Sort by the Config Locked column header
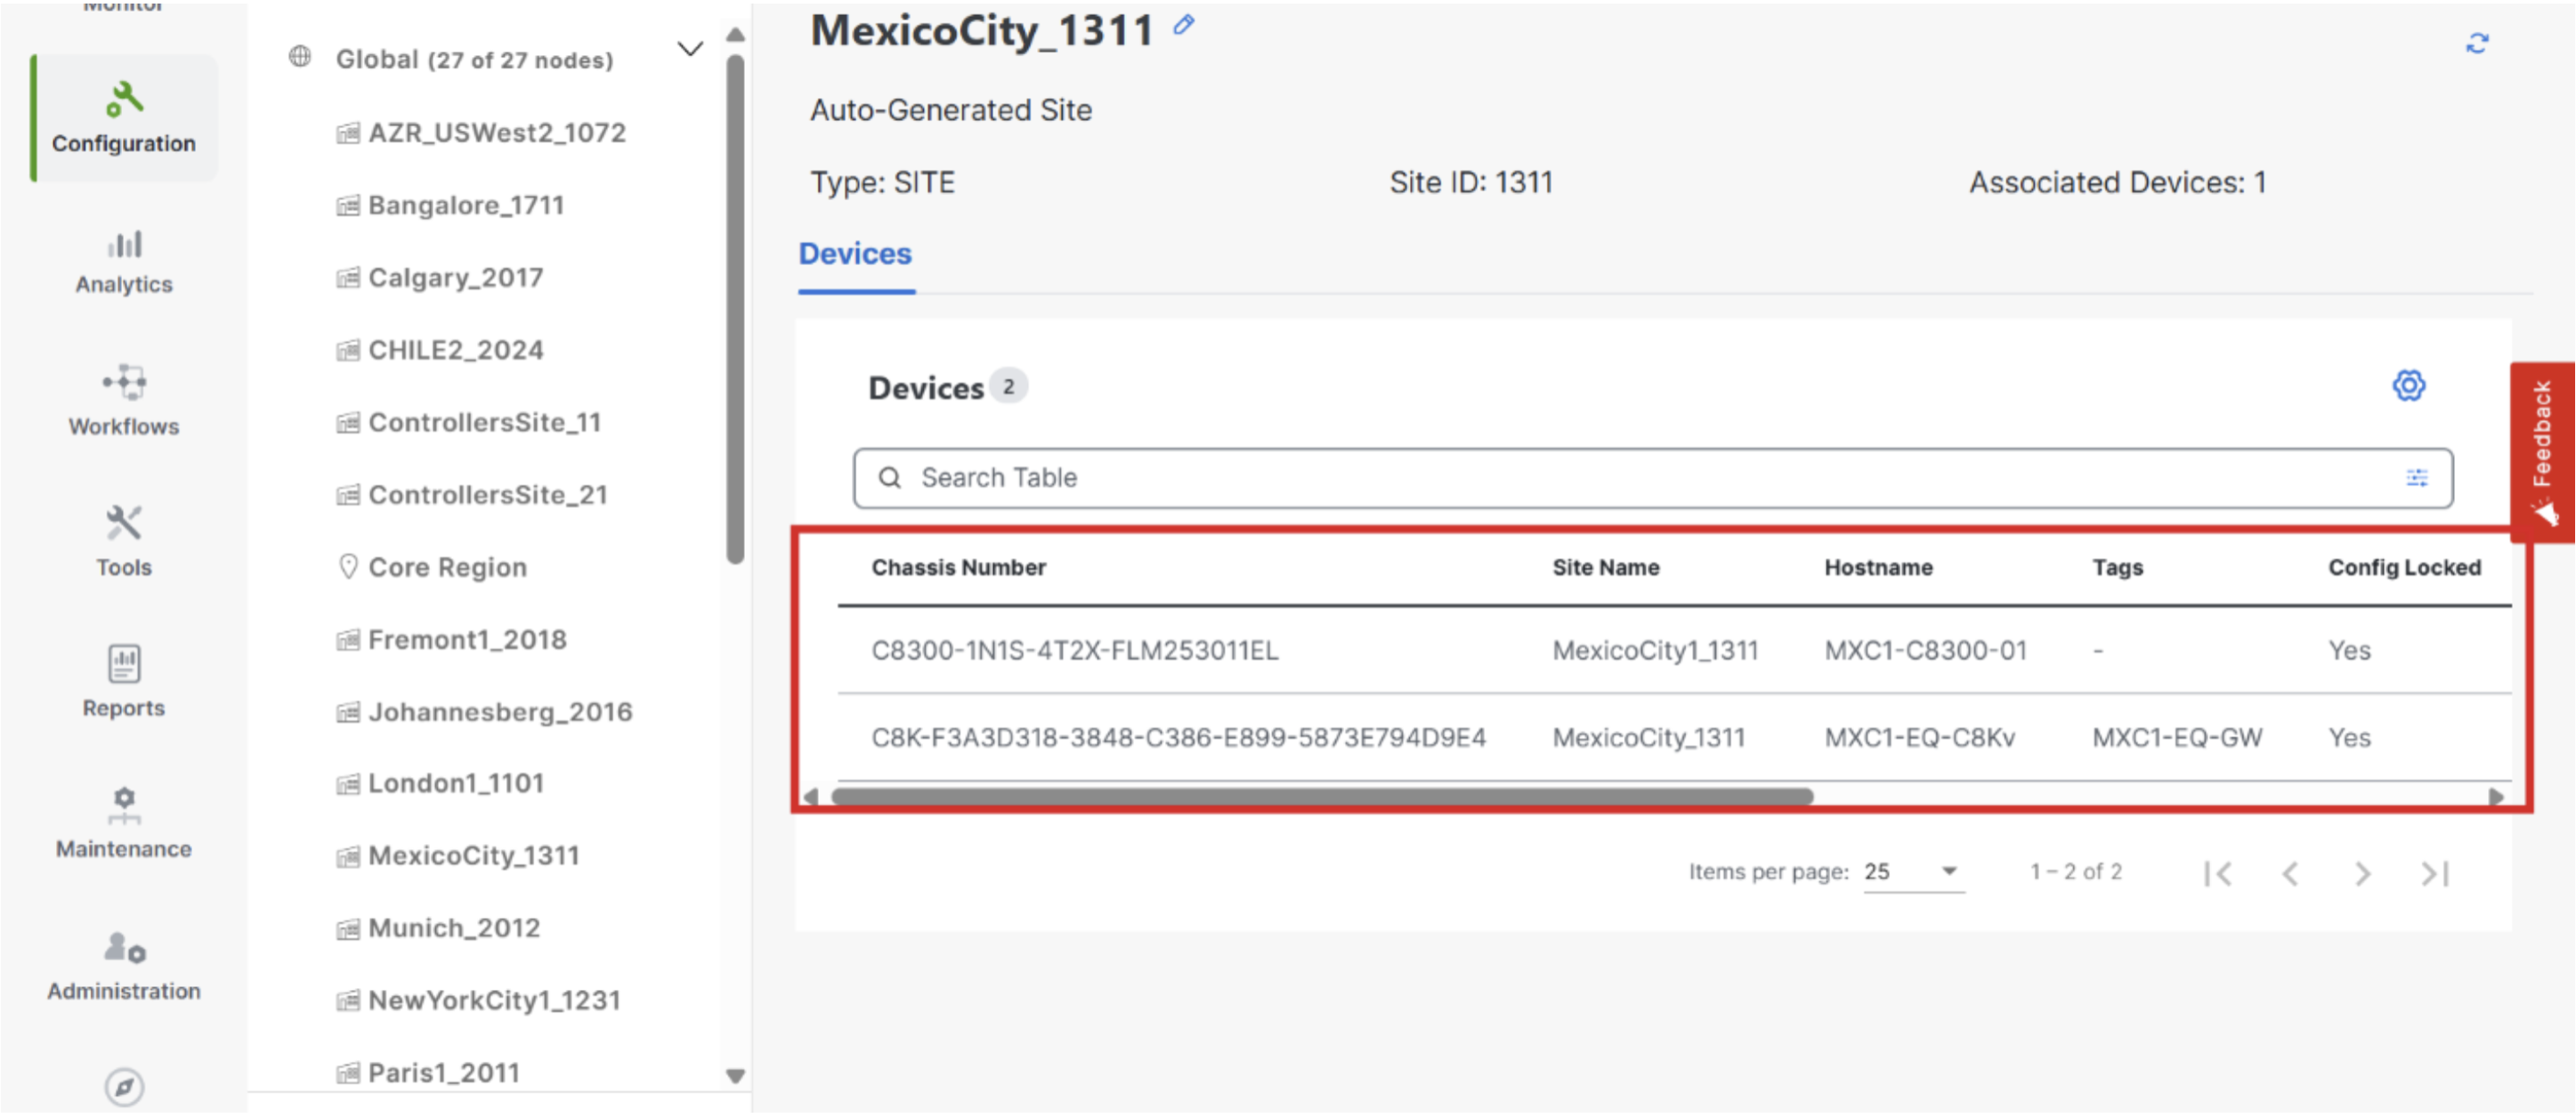 coord(2404,567)
